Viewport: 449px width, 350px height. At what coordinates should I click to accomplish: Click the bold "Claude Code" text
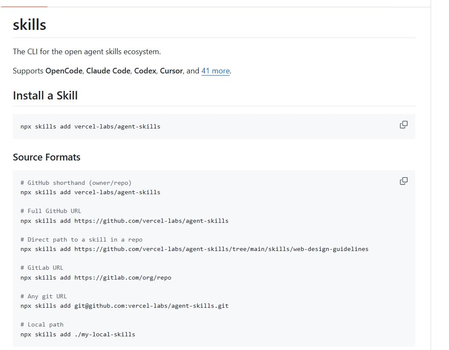[x=108, y=71]
